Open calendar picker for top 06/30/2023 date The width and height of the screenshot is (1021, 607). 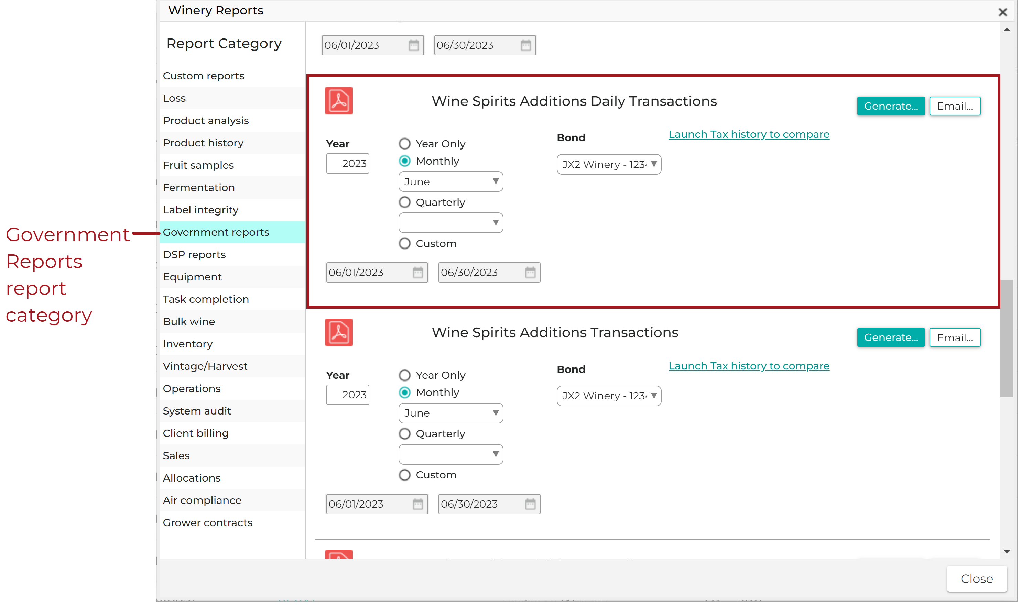coord(526,45)
